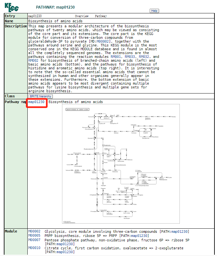Click the map01230 PATH link in the Glycolysis row
Image resolution: width=217 pixels, height=256 pixels.
pyautogui.click(x=179, y=232)
